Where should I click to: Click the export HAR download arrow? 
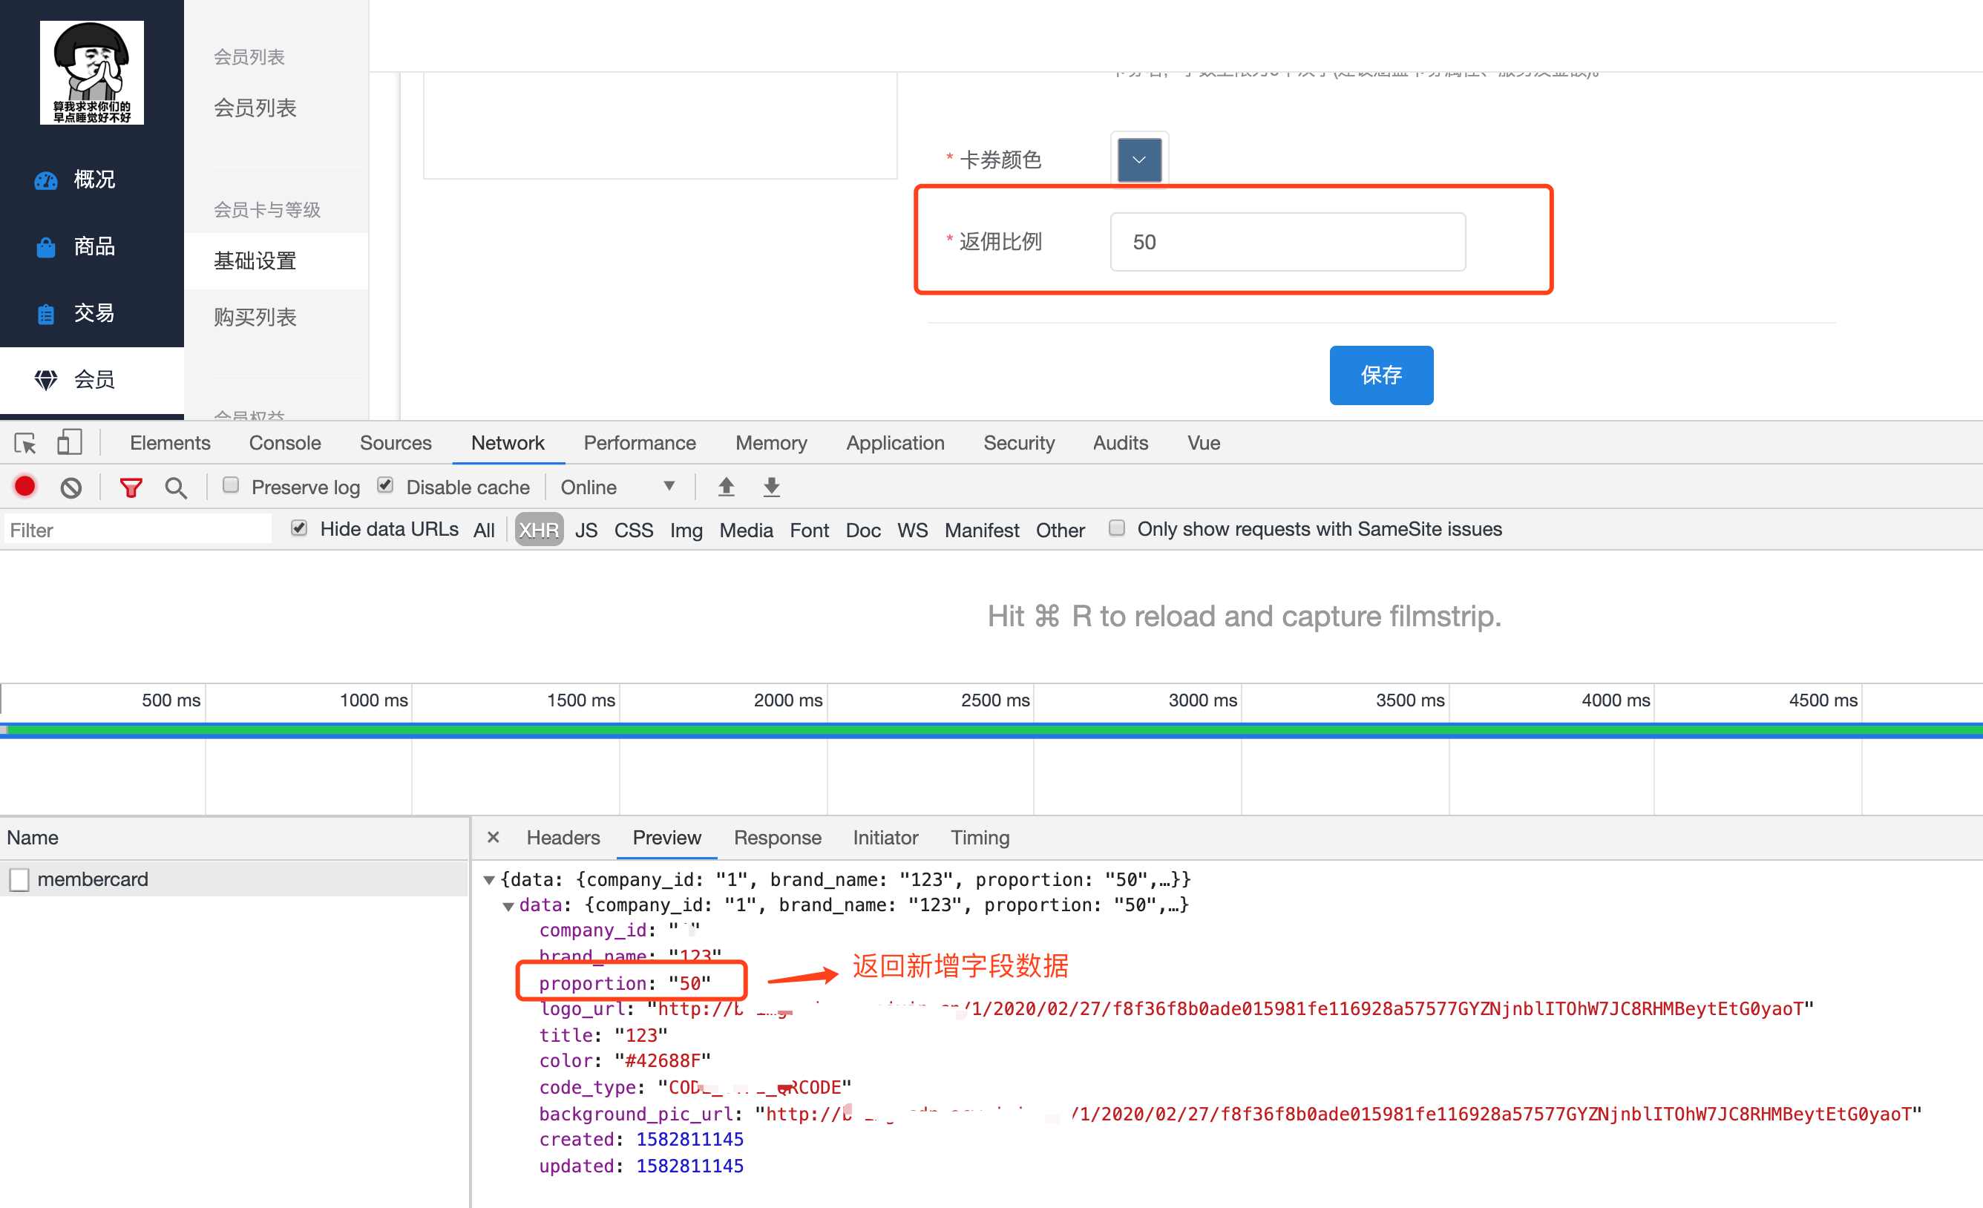[x=771, y=486]
